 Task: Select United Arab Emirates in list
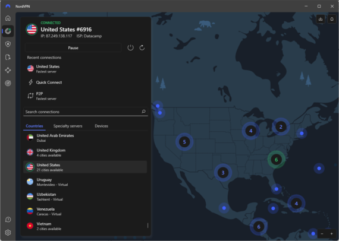85,138
